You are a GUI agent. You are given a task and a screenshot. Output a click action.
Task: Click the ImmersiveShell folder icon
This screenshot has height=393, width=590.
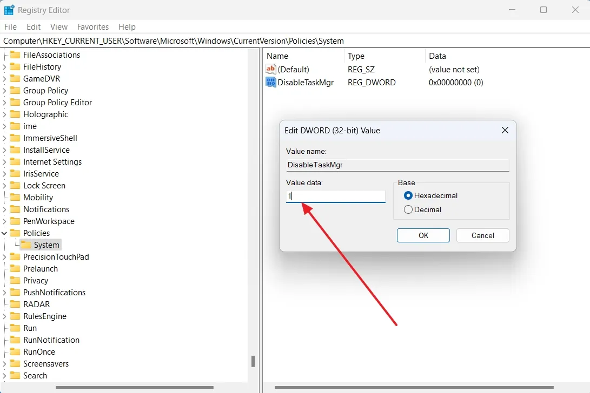[x=15, y=138]
